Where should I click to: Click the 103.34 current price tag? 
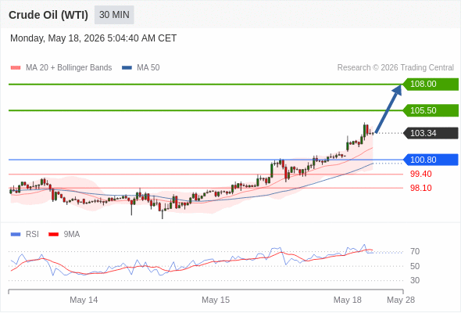pos(431,133)
